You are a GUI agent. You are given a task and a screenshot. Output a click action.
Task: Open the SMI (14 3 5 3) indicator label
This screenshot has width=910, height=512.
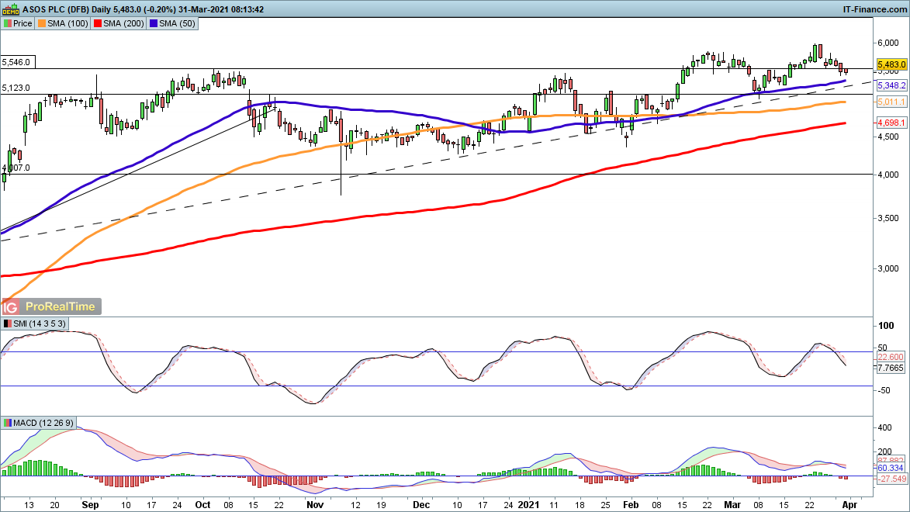tap(35, 323)
